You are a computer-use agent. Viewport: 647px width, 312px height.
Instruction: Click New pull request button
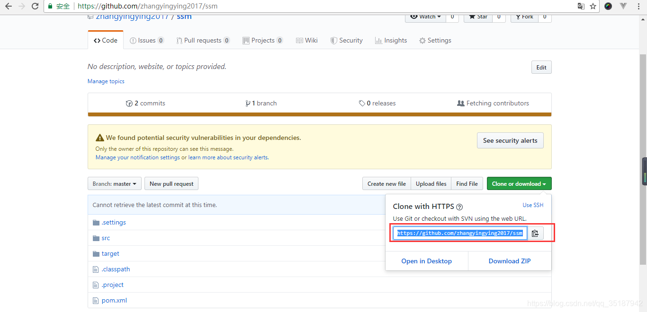point(171,183)
